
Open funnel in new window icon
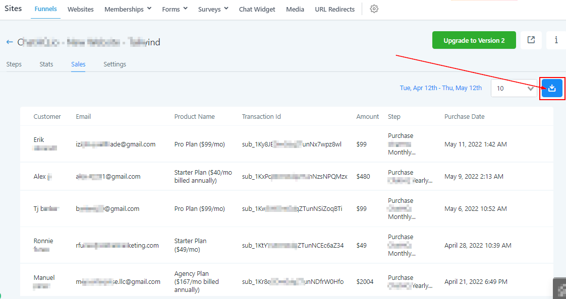click(531, 40)
